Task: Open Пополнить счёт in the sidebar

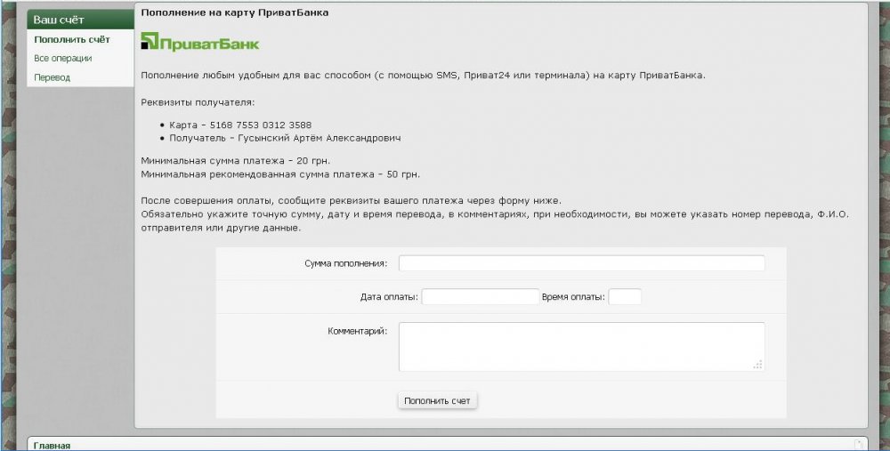Action: 72,40
